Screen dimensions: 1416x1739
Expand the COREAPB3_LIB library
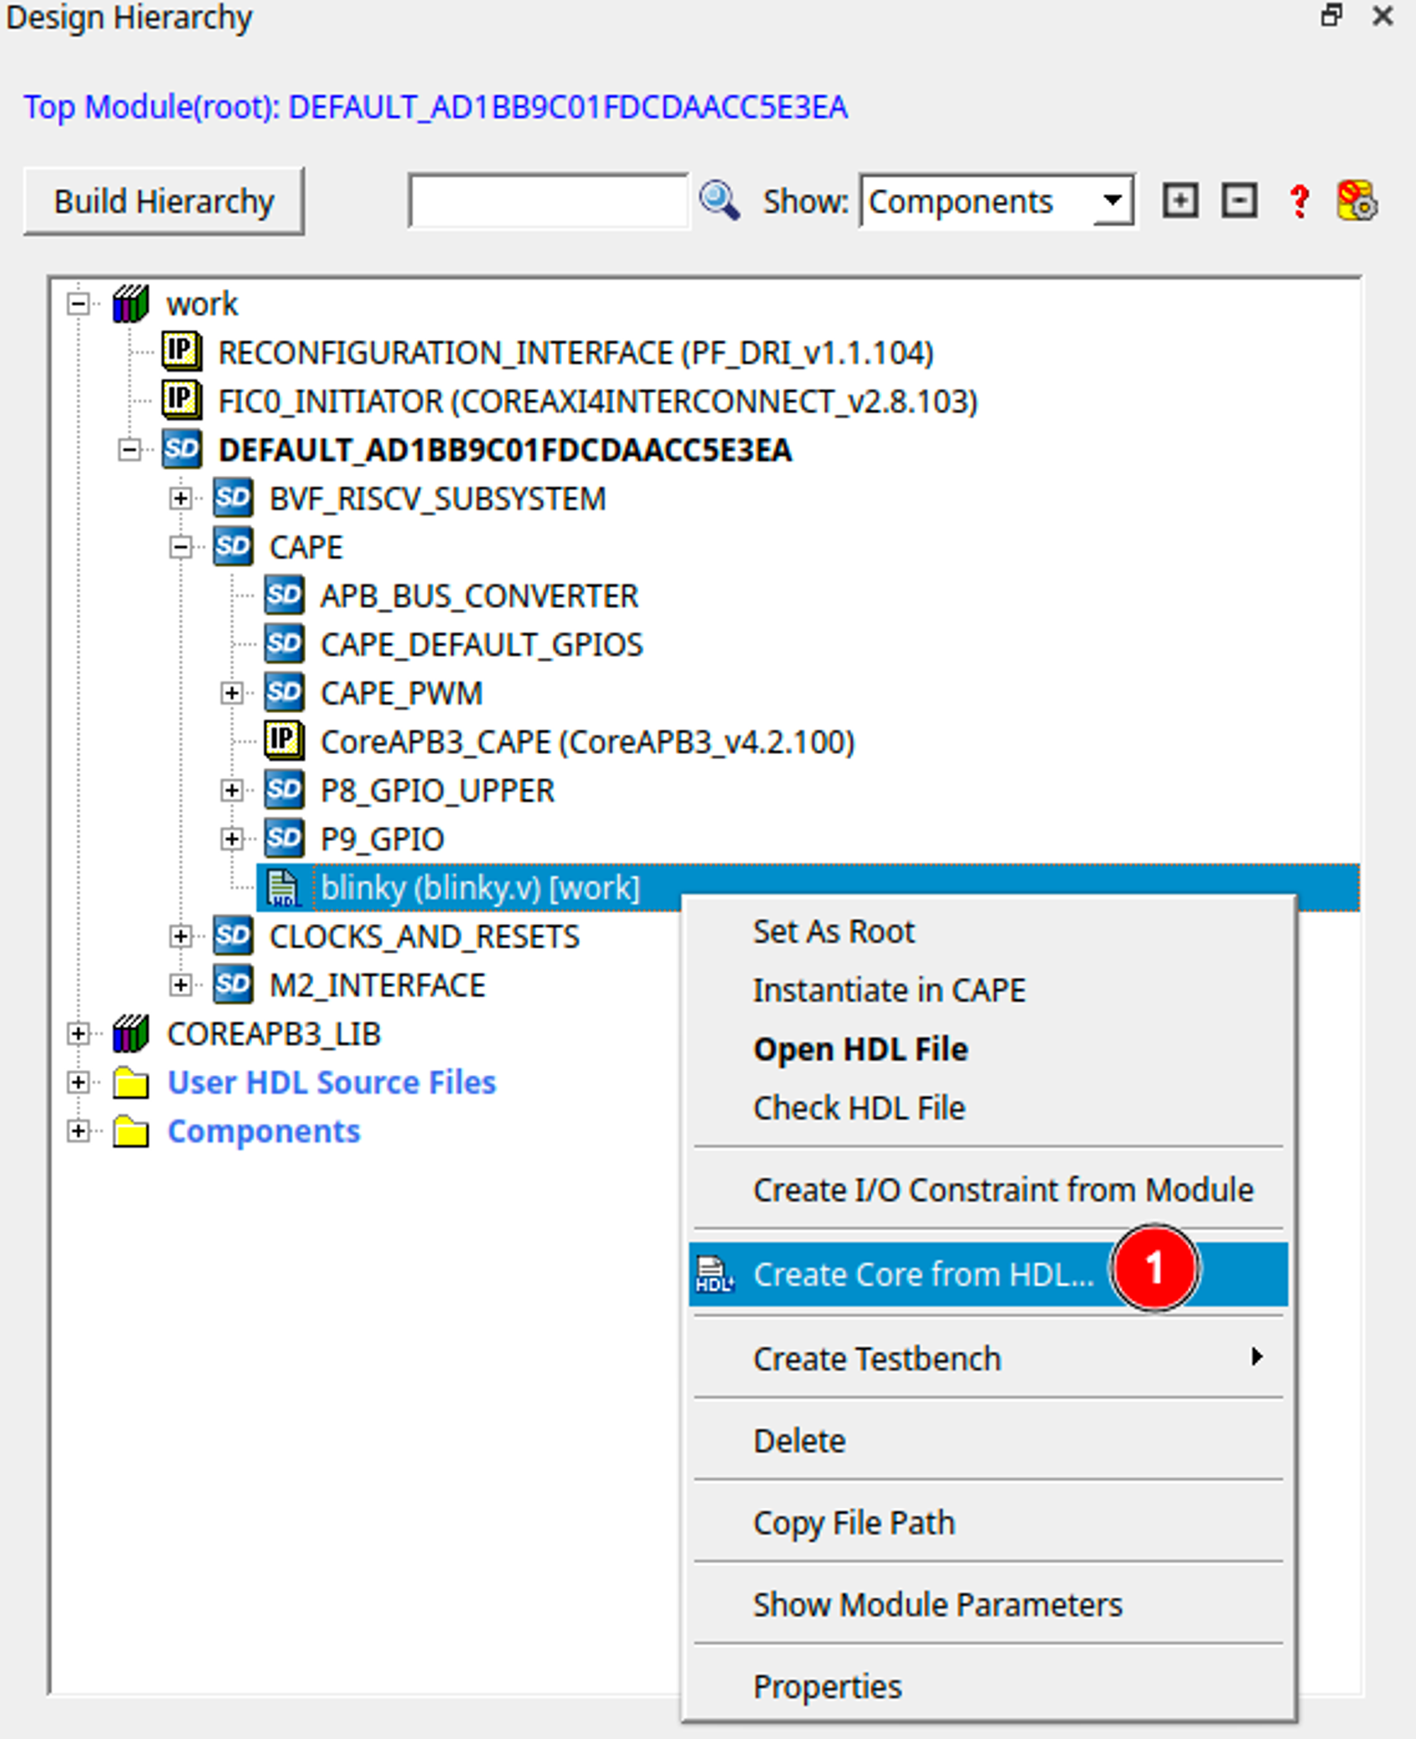tap(79, 1034)
